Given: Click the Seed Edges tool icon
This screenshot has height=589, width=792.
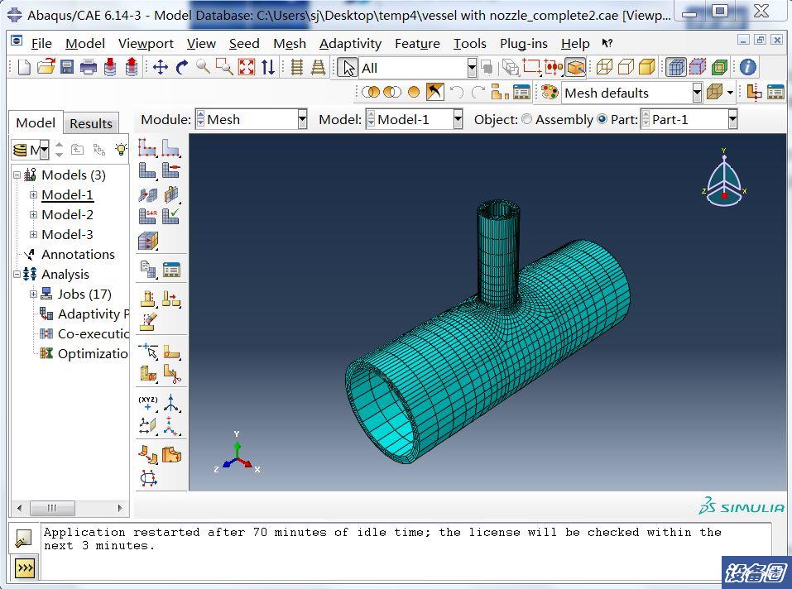Looking at the screenshot, I should [x=171, y=148].
